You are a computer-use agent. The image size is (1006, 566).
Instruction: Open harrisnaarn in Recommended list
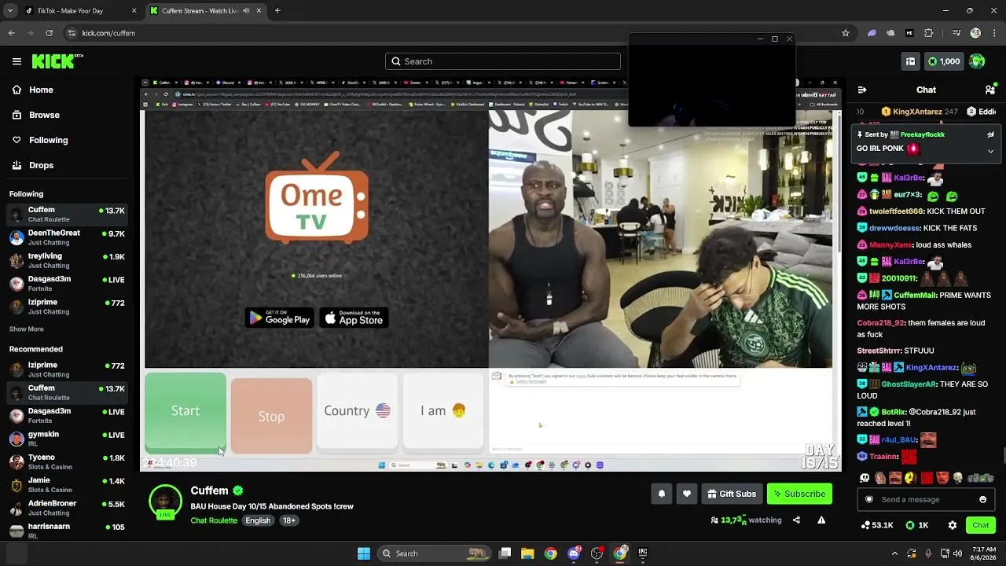[67, 530]
